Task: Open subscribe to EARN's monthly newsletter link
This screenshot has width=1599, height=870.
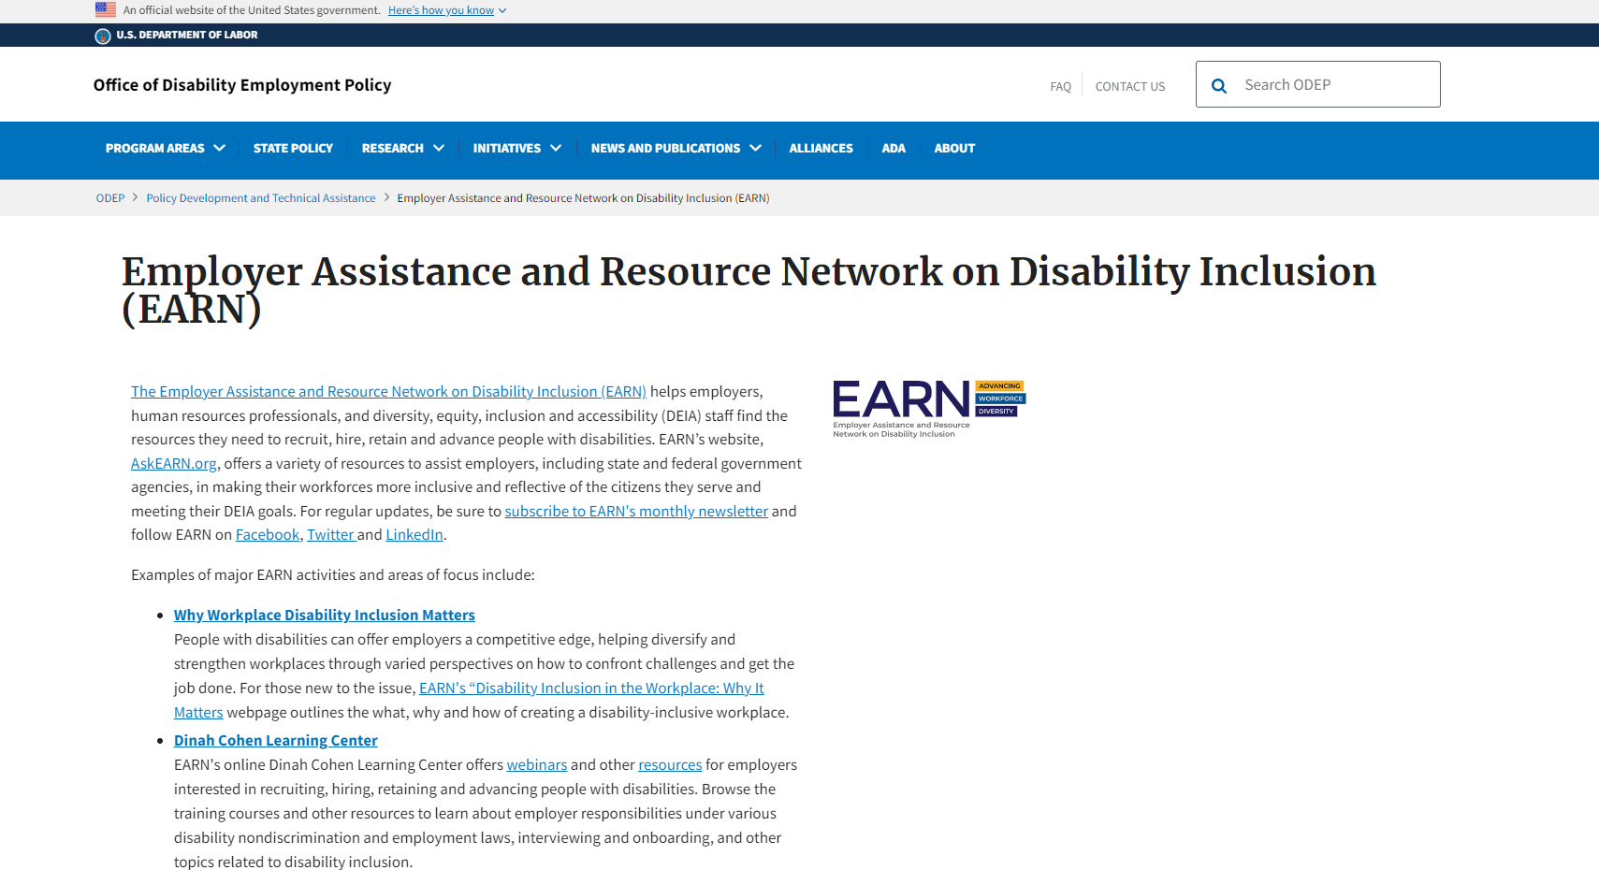Action: point(636,512)
